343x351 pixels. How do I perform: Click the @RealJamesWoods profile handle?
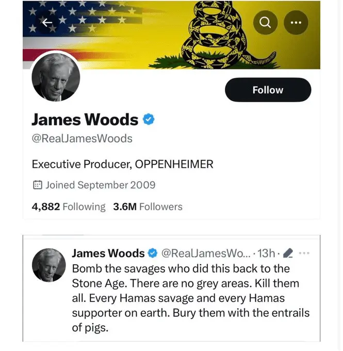pyautogui.click(x=82, y=138)
